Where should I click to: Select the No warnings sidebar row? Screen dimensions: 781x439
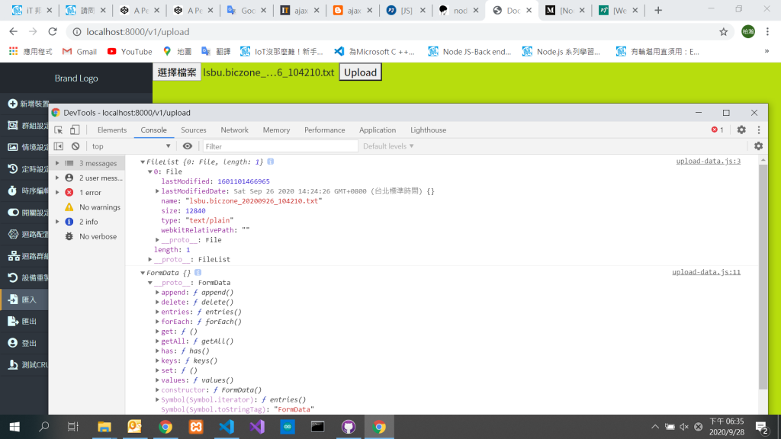tap(87, 207)
